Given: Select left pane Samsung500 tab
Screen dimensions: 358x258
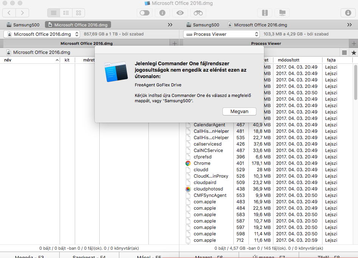Looking at the screenshot, I should pyautogui.click(x=23, y=25).
